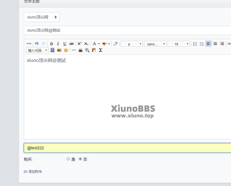231x186 pixels.
Task: Open paragraph format dropdown showing p
Action: click(x=132, y=44)
